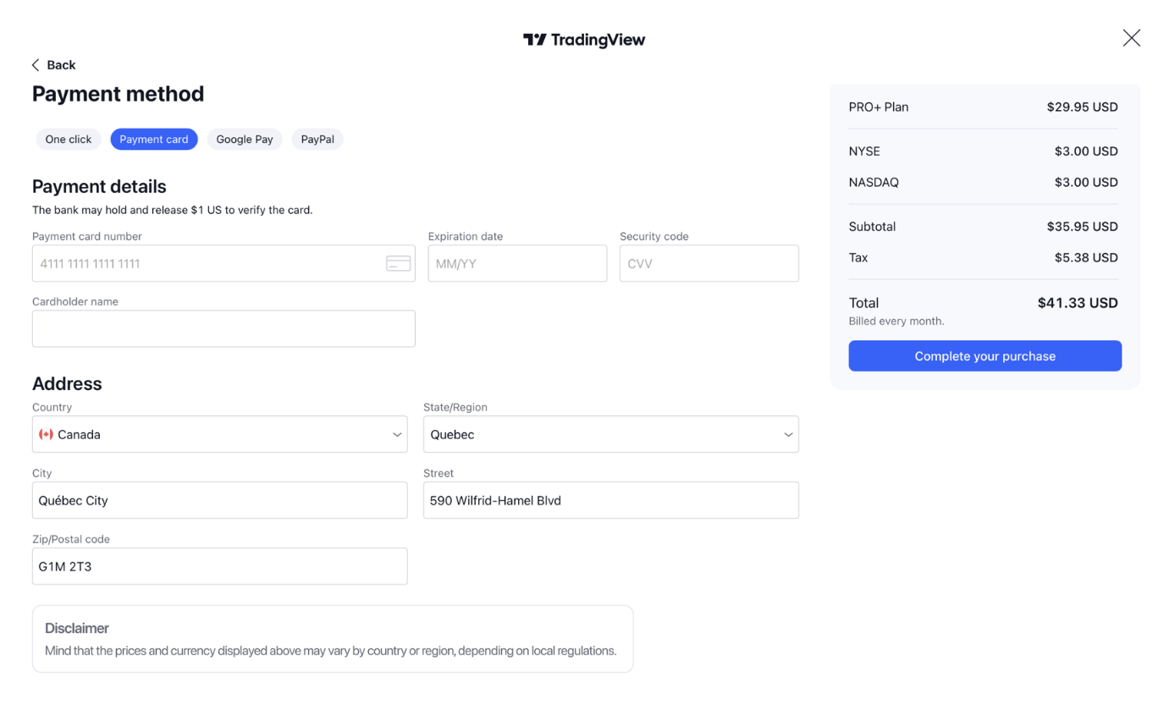Click the $41.33 USD total amount
Image resolution: width=1169 pixels, height=726 pixels.
click(1078, 303)
